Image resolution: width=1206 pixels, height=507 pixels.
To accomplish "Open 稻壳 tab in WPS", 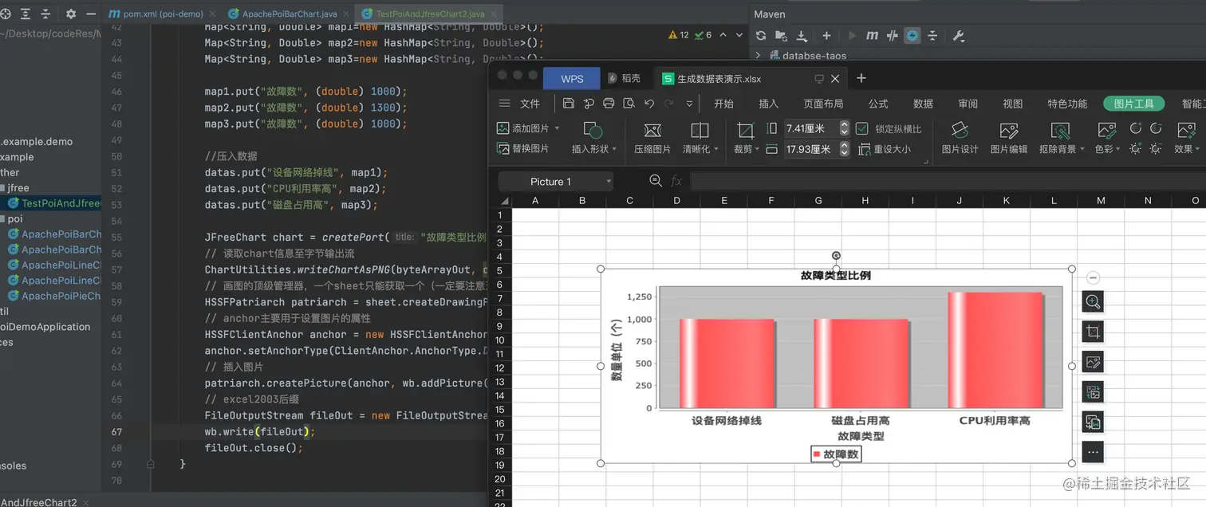I will (x=624, y=79).
